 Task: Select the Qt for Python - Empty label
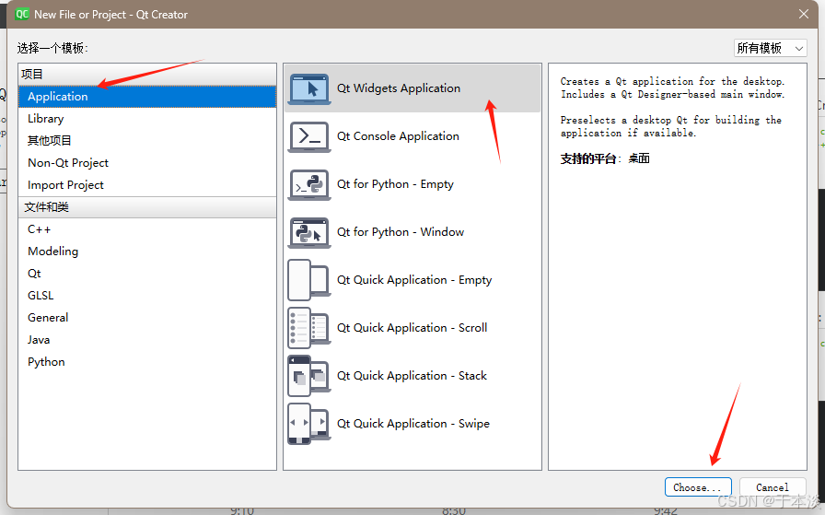pos(395,184)
